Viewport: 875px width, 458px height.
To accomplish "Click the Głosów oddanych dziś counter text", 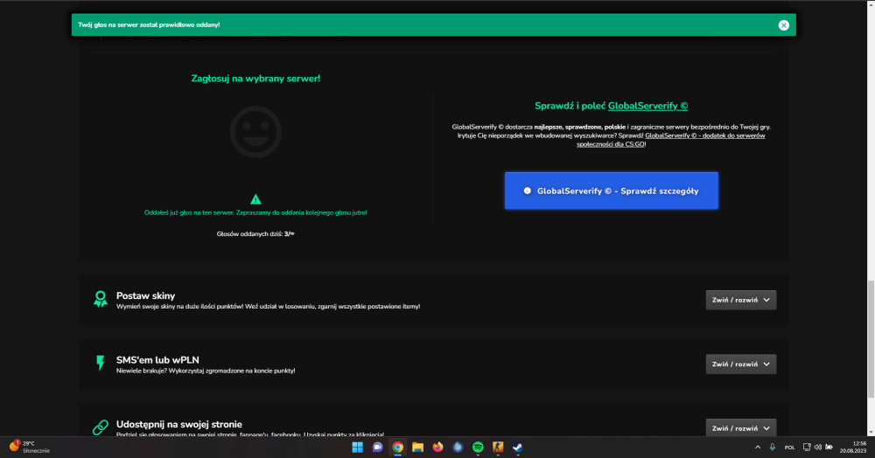I will pos(255,234).
